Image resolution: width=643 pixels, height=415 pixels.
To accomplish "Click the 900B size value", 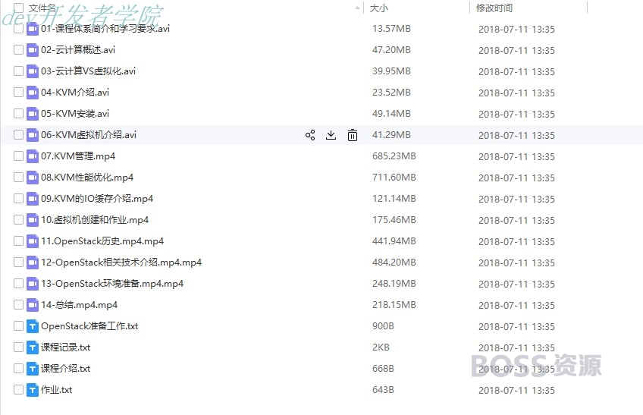I will 383,326.
